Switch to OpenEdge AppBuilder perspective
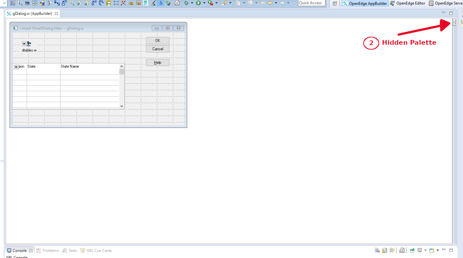This screenshot has height=258, width=463. click(x=365, y=3)
